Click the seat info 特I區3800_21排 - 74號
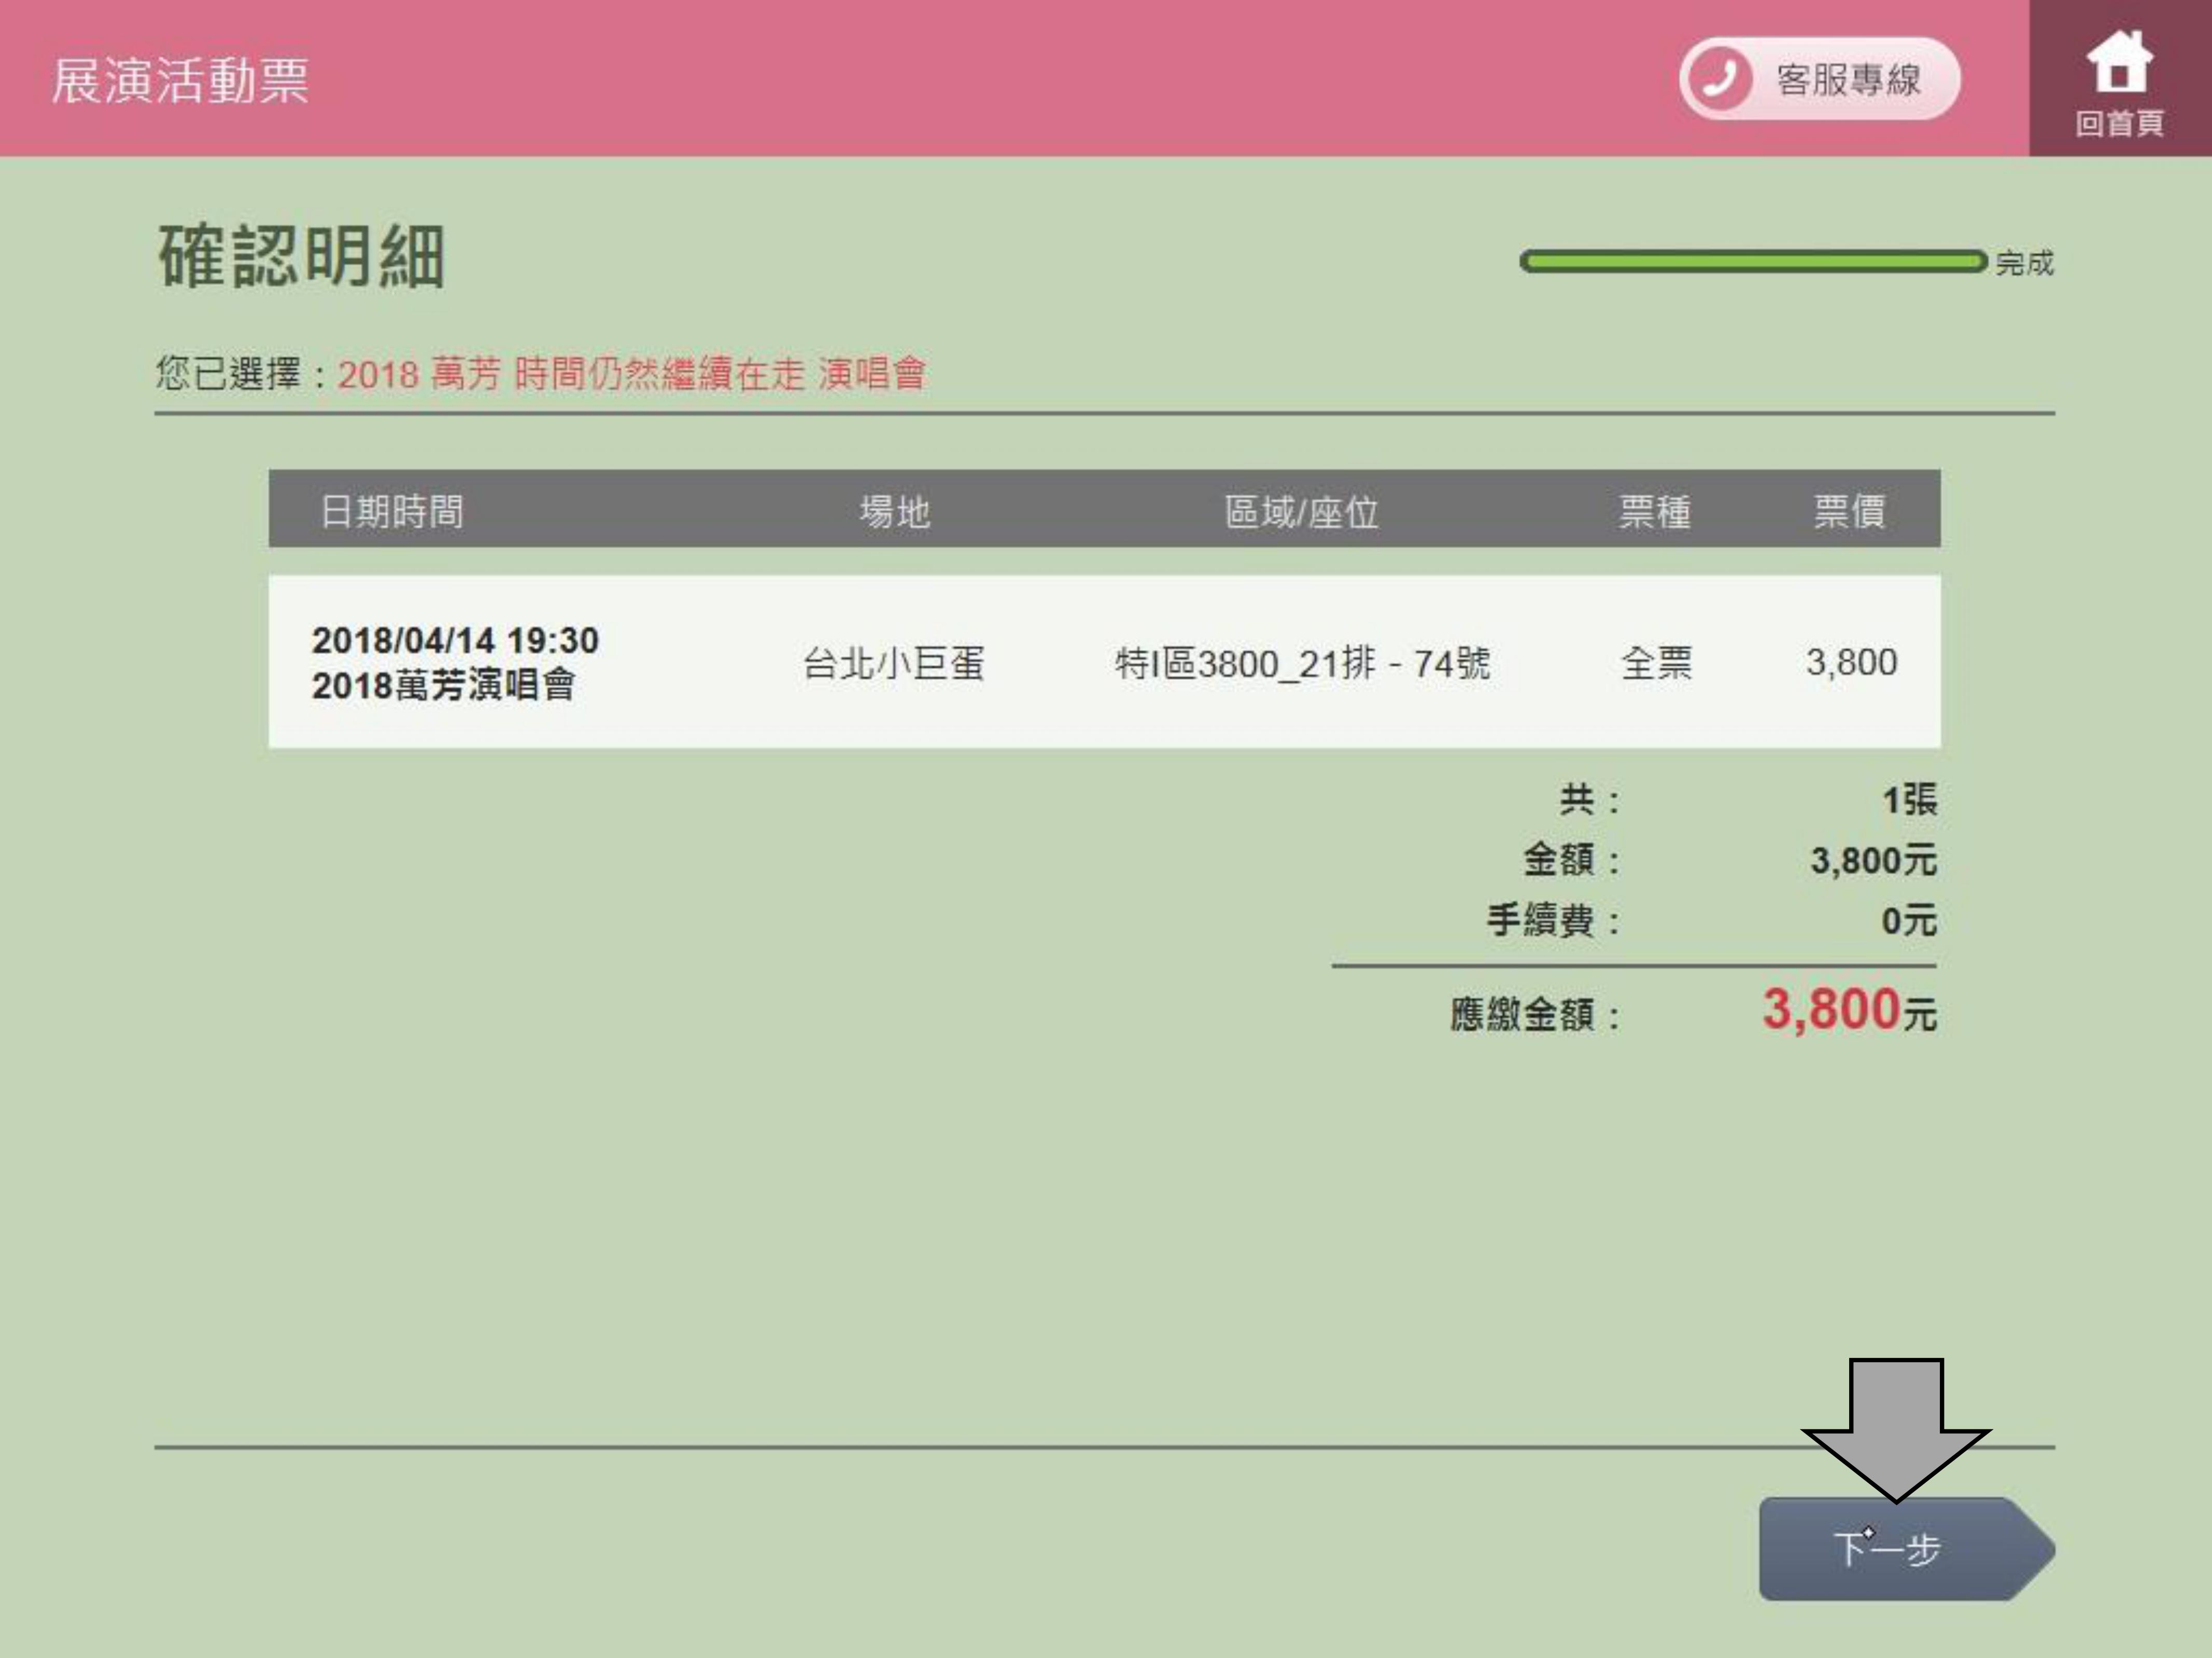The height and width of the screenshot is (1658, 2212). (x=1302, y=663)
